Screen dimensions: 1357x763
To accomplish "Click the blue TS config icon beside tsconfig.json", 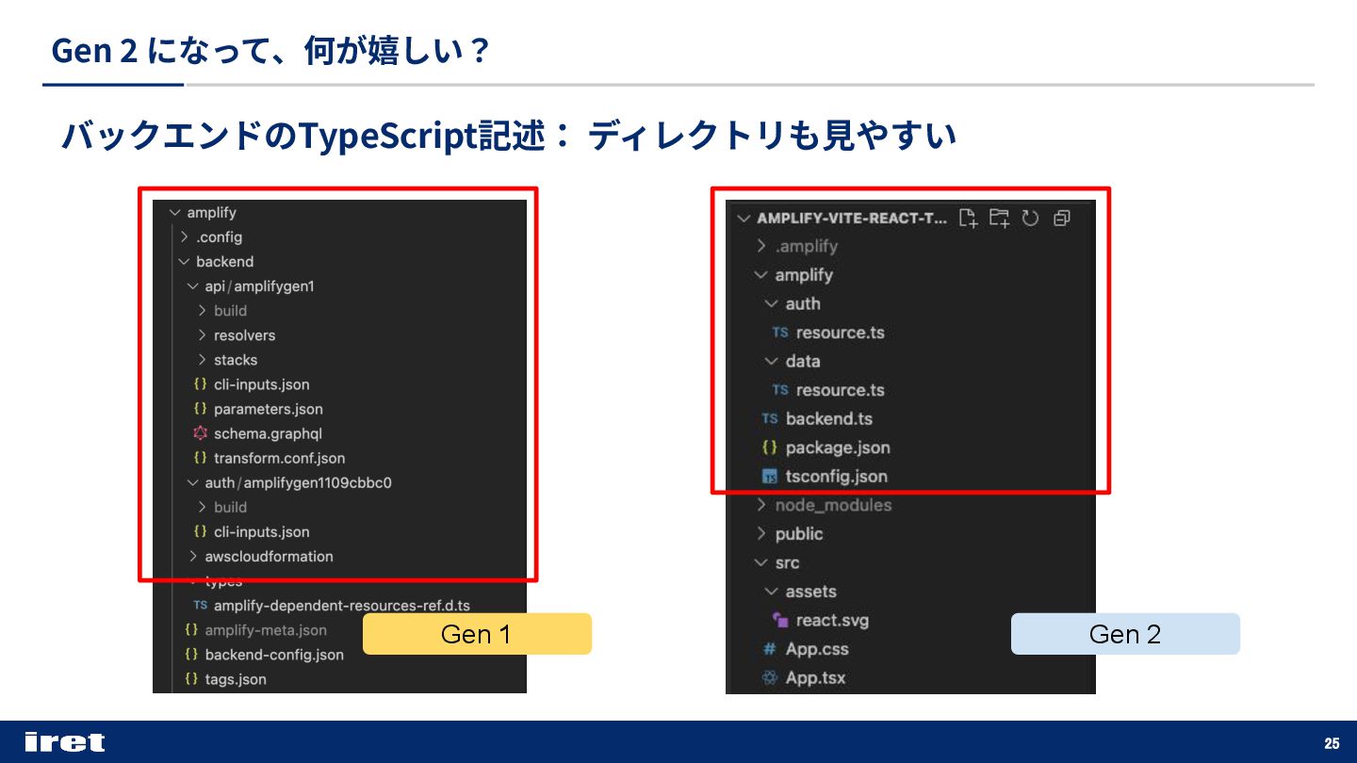I will pos(770,477).
